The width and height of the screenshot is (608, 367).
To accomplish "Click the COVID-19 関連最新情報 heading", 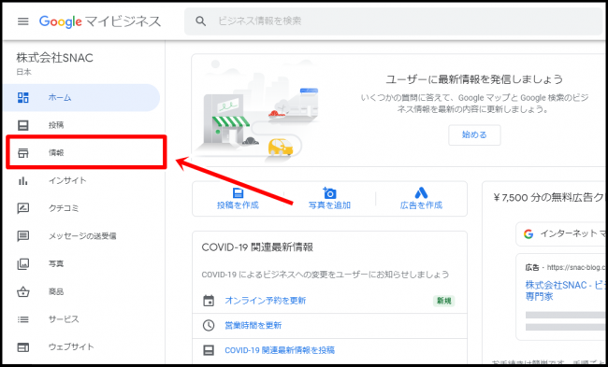I will click(257, 247).
